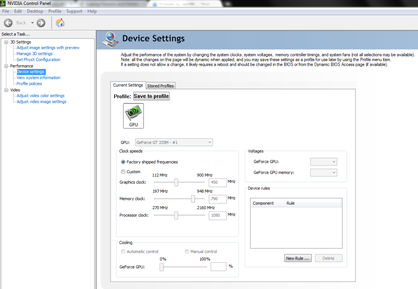
Task: Open the Home page icon
Action: (60, 23)
